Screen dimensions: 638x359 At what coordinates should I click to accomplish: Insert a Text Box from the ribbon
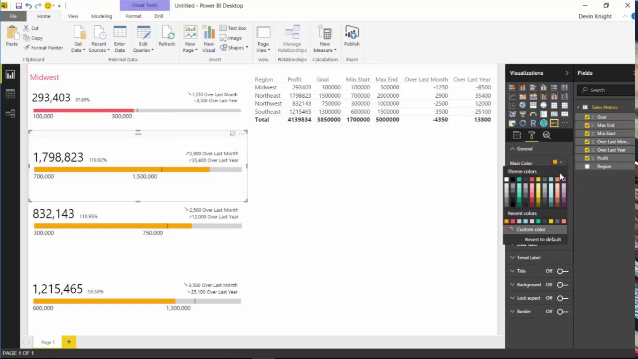click(x=233, y=28)
